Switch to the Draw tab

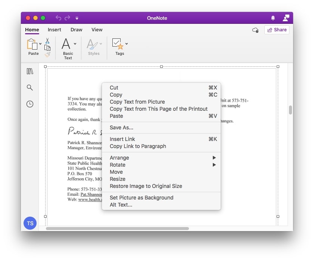tap(76, 29)
